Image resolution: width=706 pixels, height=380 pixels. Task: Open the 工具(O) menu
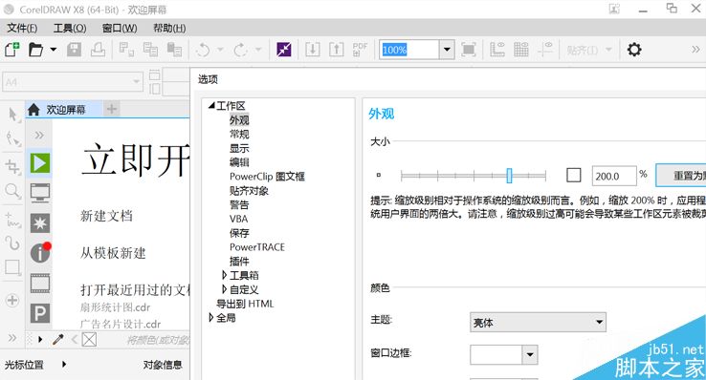[x=70, y=29]
